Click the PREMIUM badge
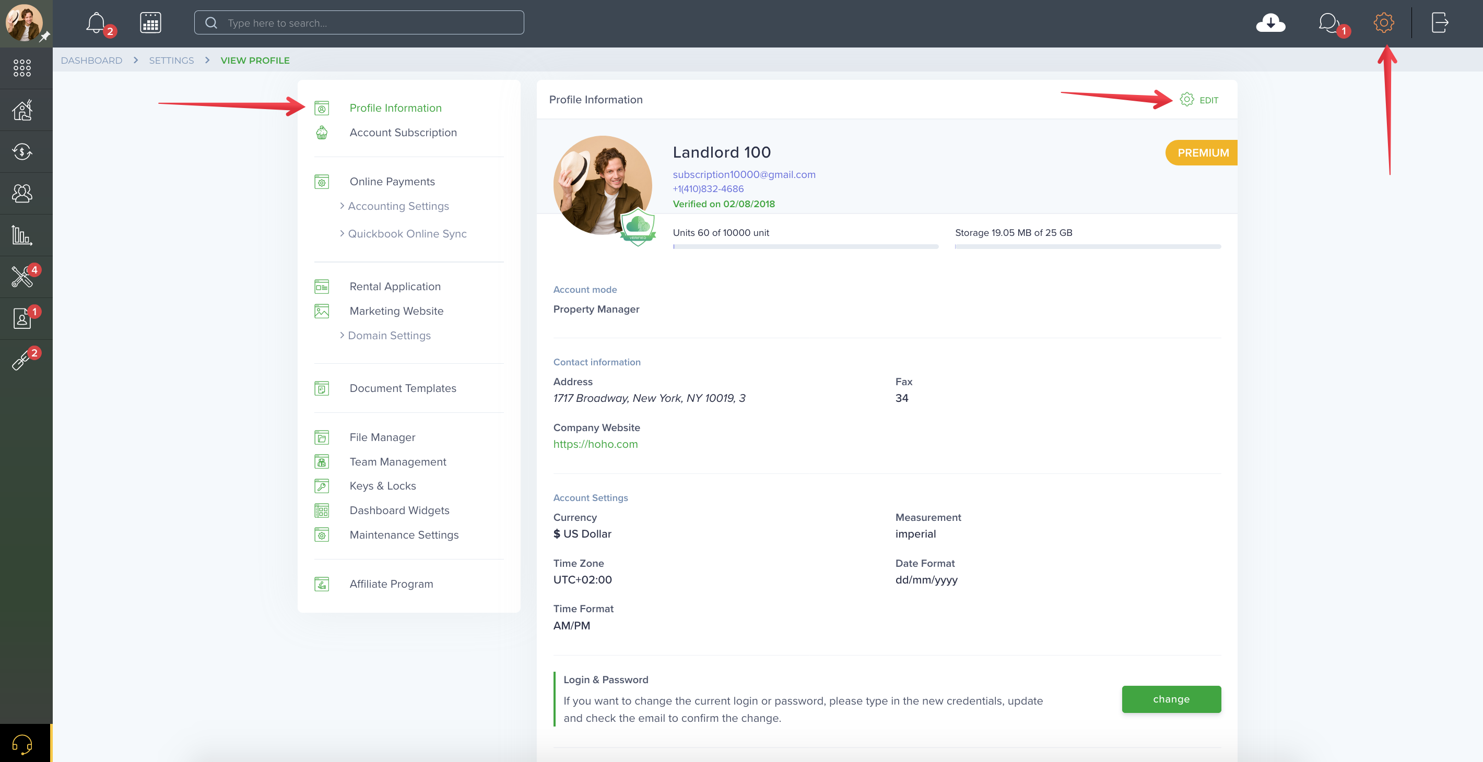1483x762 pixels. coord(1201,153)
